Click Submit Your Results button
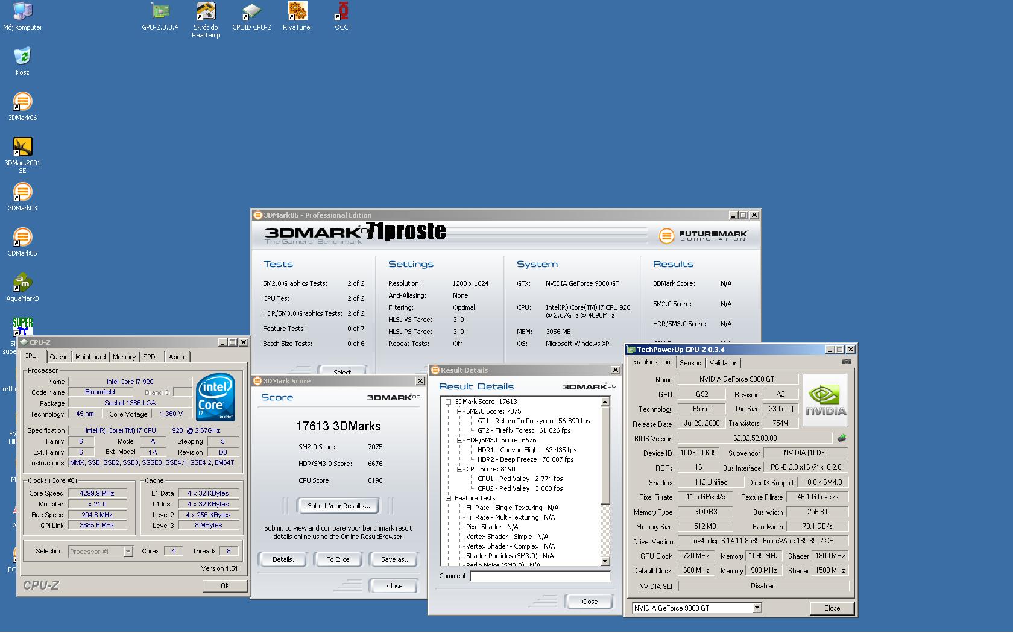 point(339,506)
